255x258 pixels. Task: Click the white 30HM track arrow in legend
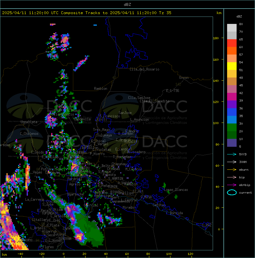[232, 162]
